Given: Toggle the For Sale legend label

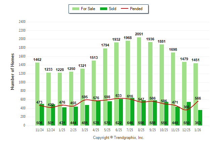Looking at the screenshot, I should pos(88,9).
